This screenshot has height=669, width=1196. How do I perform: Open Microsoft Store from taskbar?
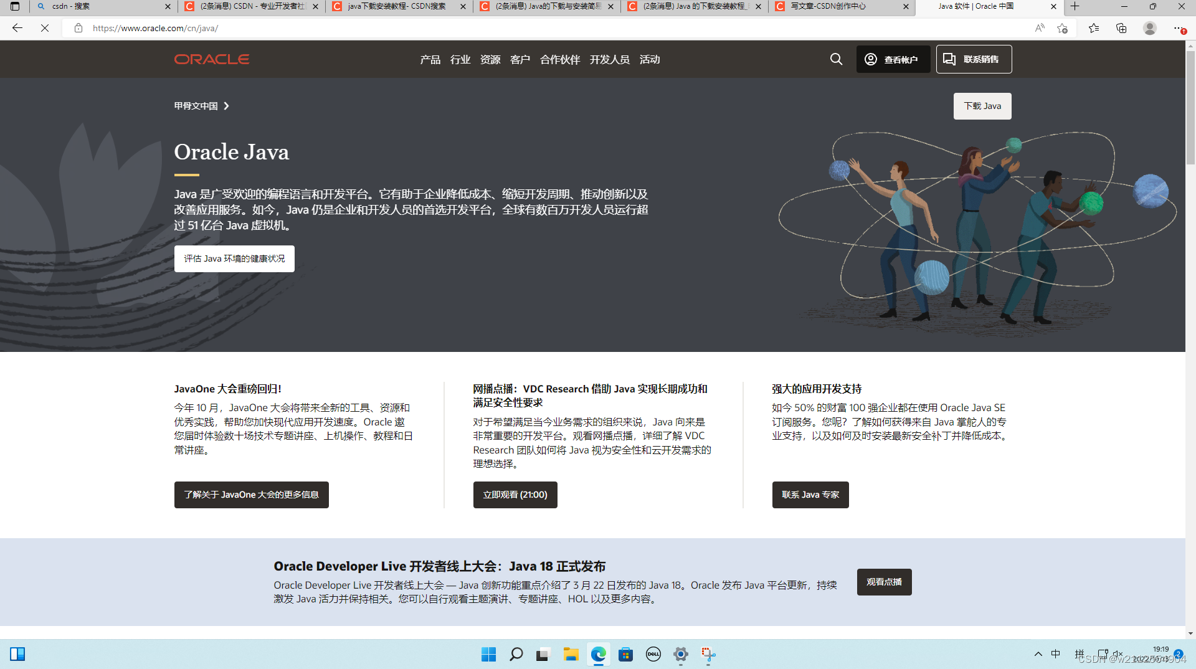click(625, 654)
